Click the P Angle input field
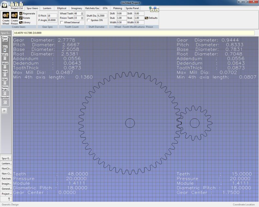The image size is (259, 207). coord(52,20)
